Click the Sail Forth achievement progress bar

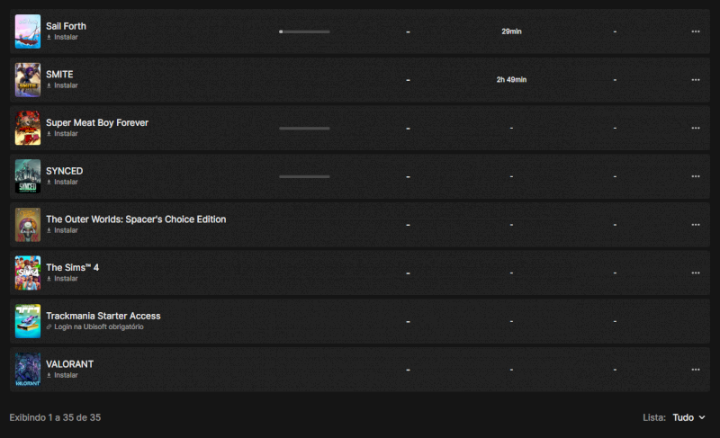[x=304, y=31]
